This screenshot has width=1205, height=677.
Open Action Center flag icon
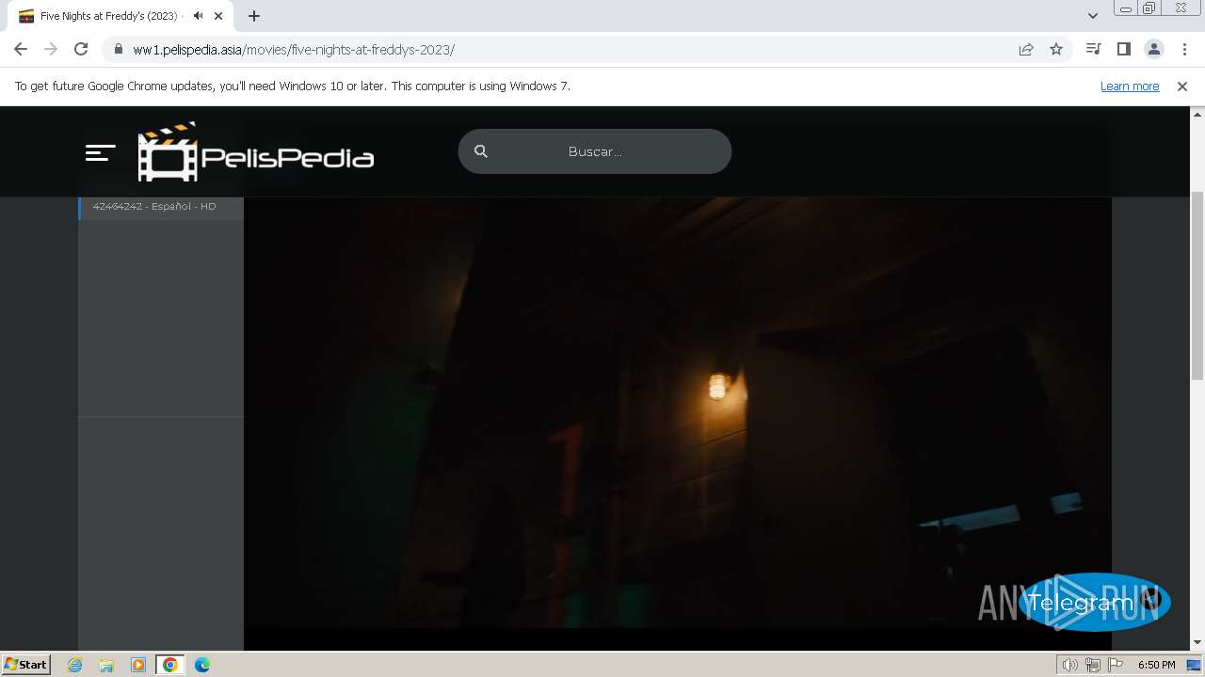pos(1116,665)
